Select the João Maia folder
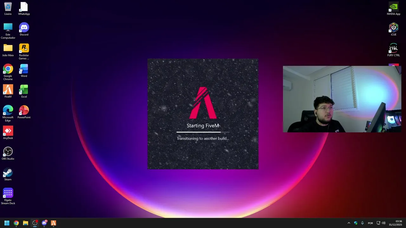This screenshot has width=406, height=228. coord(8,50)
